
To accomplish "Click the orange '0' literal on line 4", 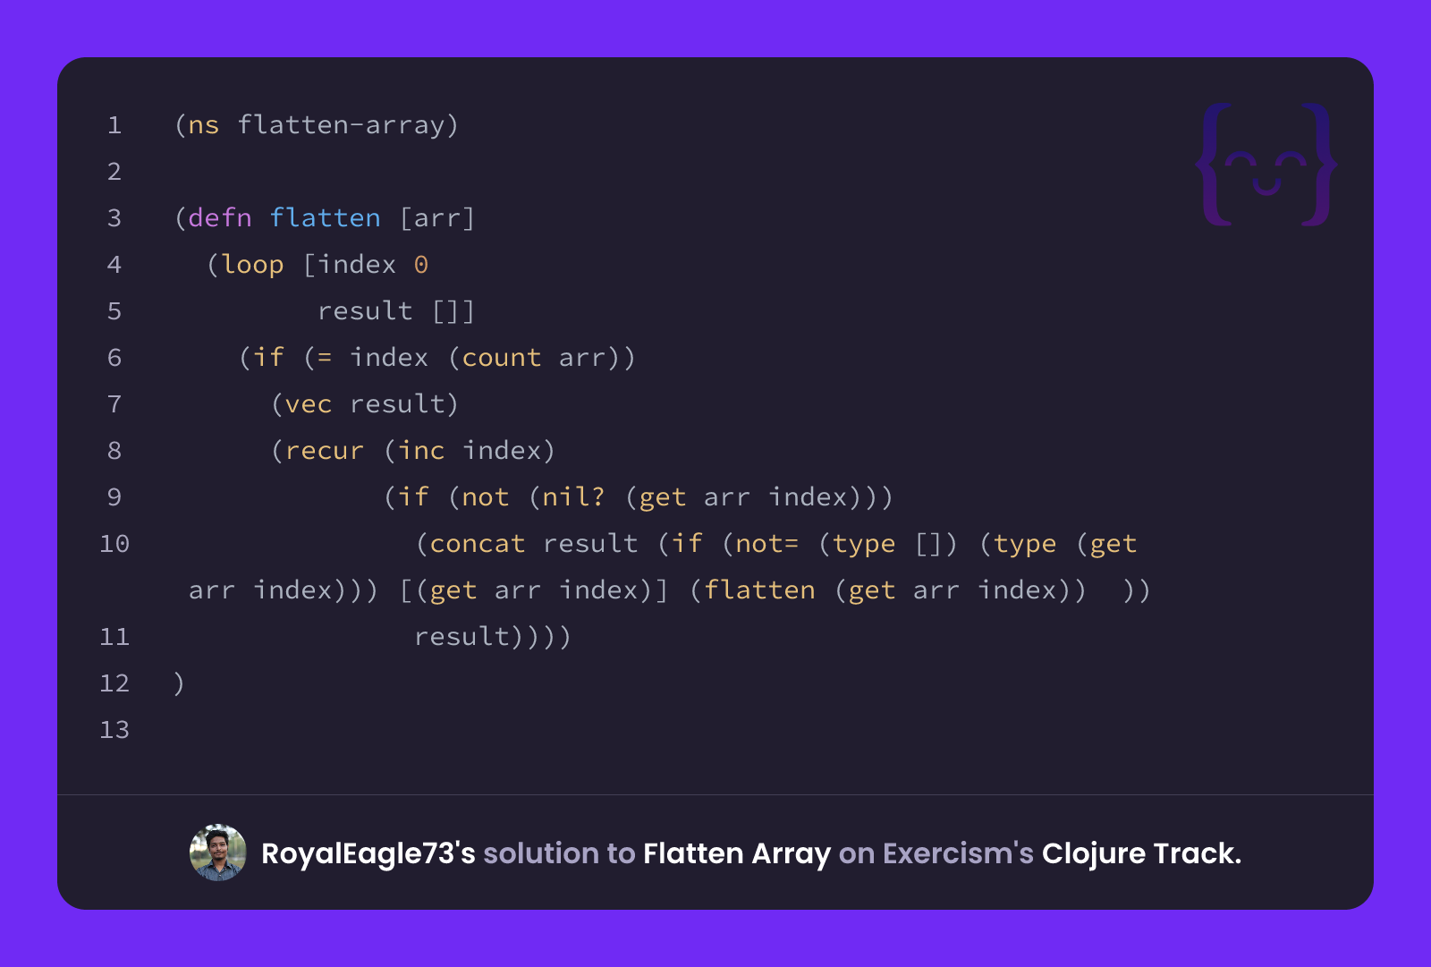I will pyautogui.click(x=421, y=265).
